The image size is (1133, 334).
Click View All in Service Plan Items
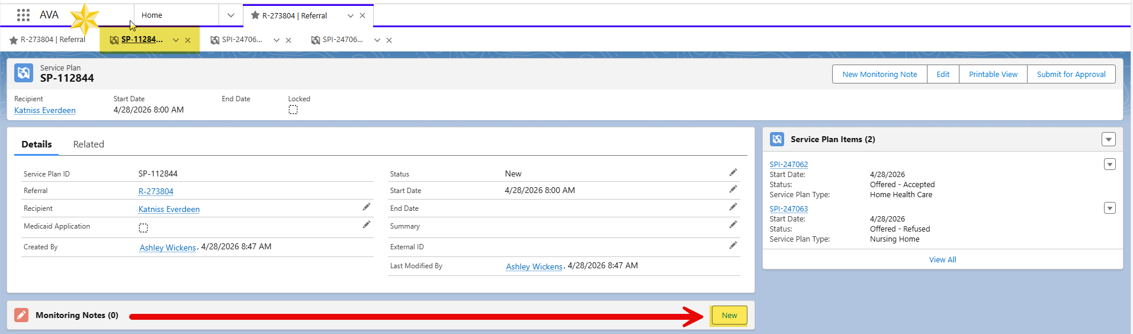(x=942, y=259)
